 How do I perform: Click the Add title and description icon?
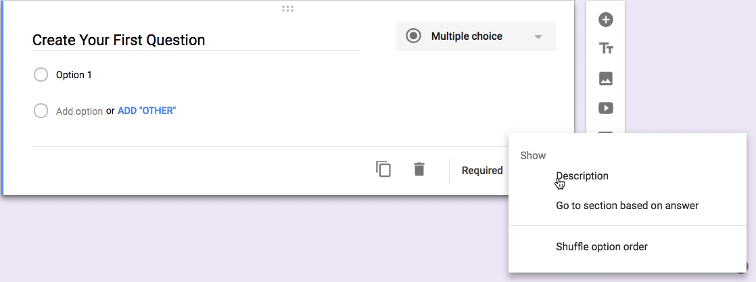click(606, 49)
